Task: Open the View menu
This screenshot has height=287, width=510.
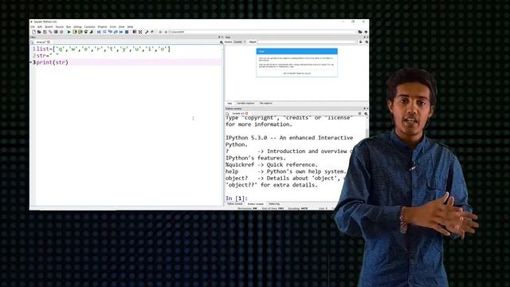Action: [x=122, y=26]
